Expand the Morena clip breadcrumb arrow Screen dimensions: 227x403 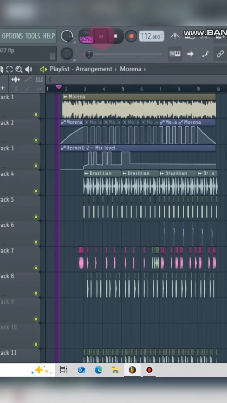pyautogui.click(x=145, y=69)
